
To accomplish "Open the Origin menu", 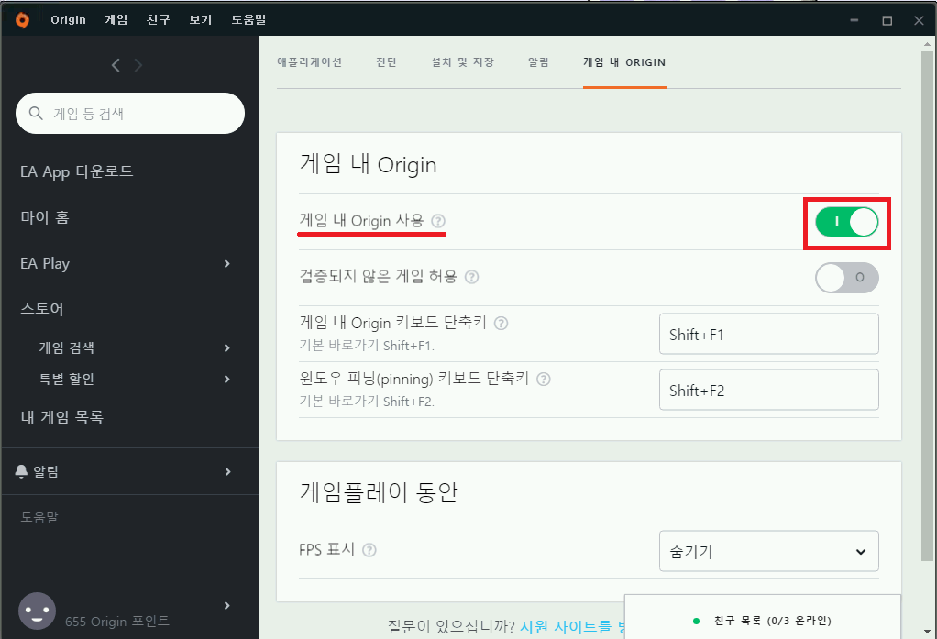I will [68, 20].
